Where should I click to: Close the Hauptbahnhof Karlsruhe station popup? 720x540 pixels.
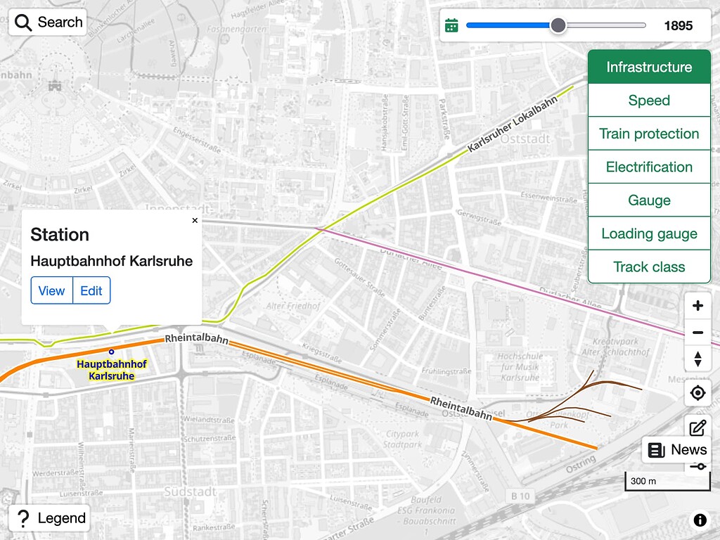tap(195, 220)
